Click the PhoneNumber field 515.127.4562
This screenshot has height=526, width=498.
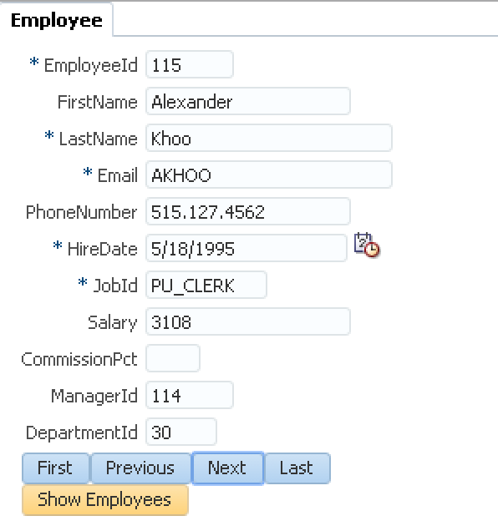click(248, 211)
